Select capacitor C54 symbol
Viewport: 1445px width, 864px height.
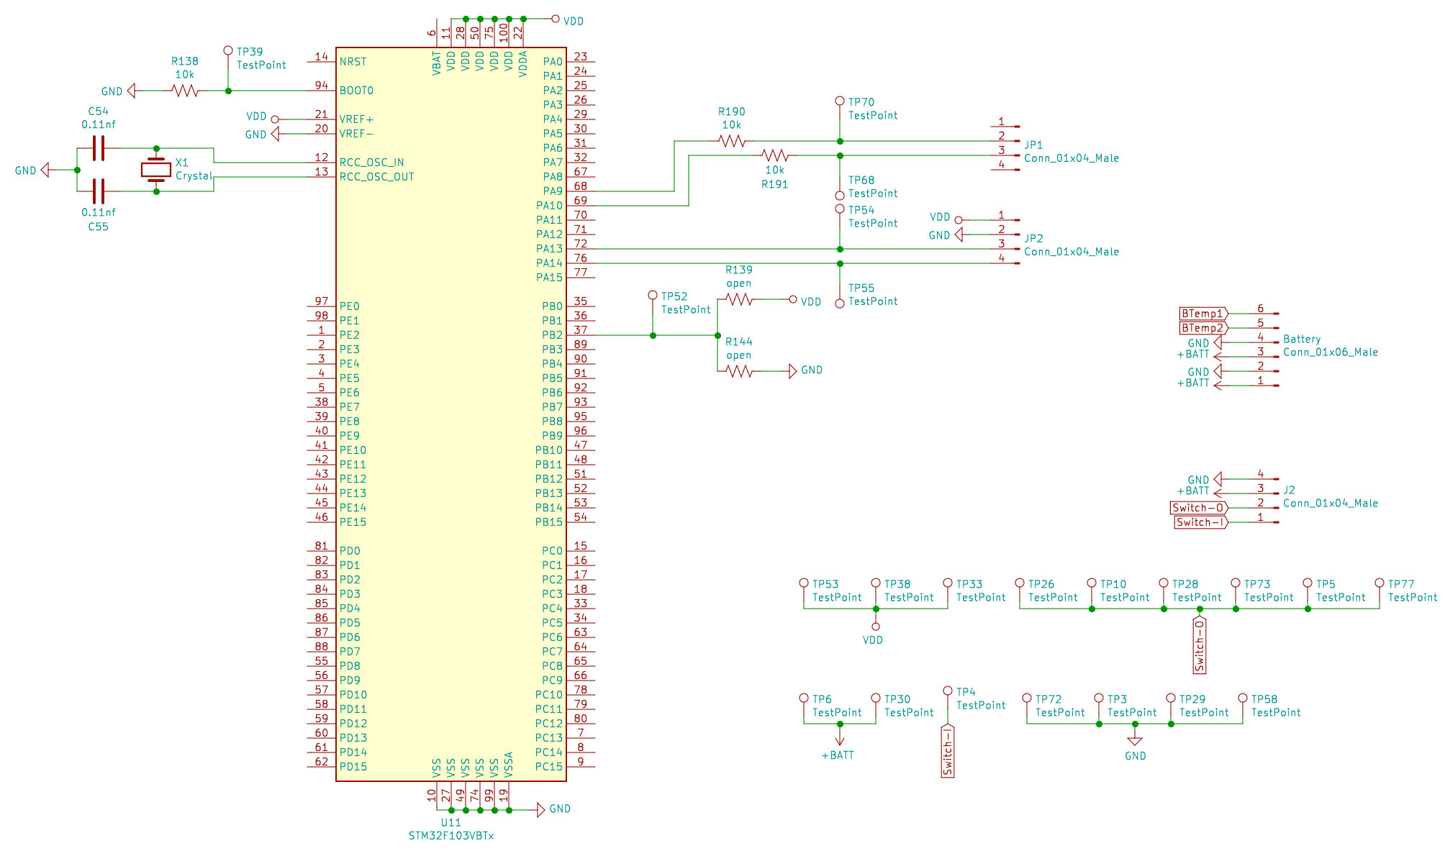[x=99, y=148]
